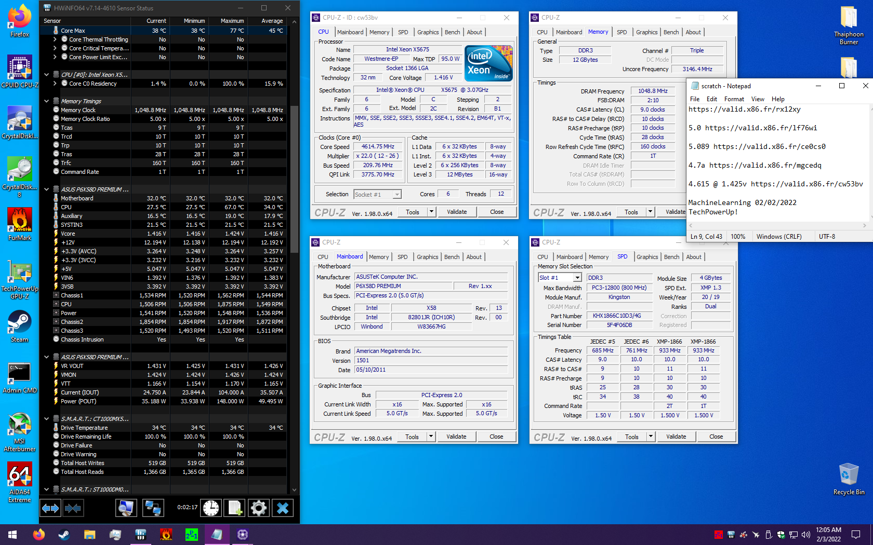Select Recycle Bin desktop icon
Viewport: 873px width, 545px height.
[x=849, y=479]
